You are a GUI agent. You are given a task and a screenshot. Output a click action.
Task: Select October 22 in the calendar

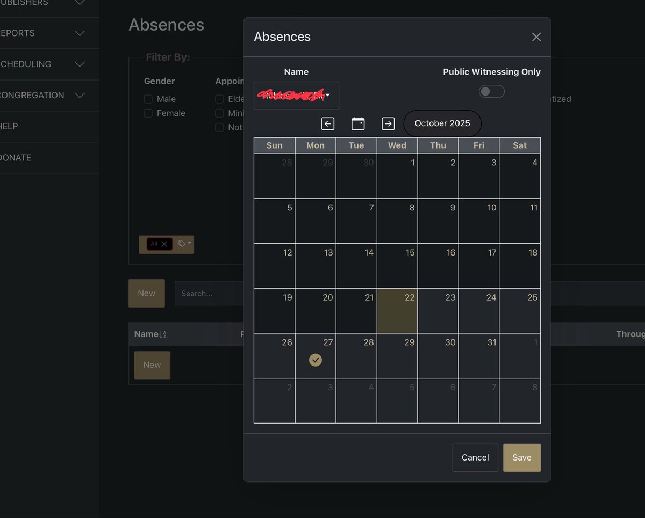pos(397,311)
